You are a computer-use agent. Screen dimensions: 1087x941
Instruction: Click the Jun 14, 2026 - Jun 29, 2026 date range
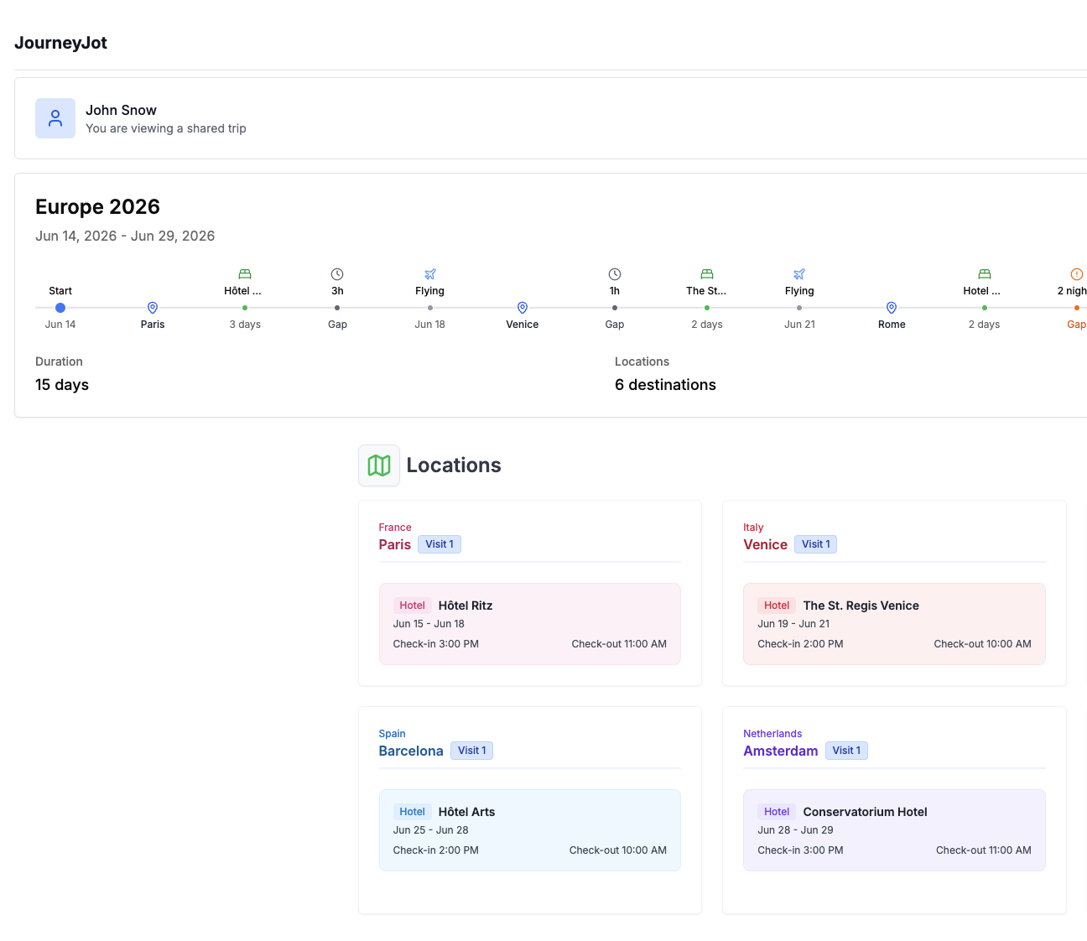(125, 236)
